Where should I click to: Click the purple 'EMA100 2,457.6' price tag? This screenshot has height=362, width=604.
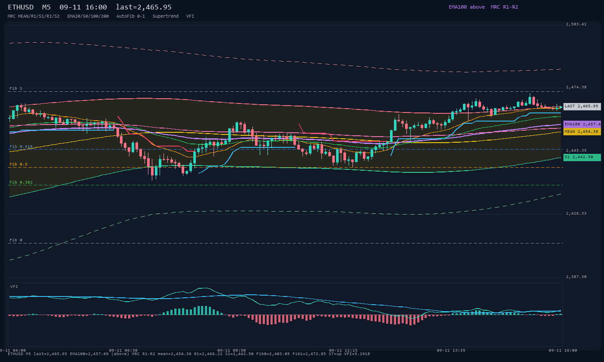[x=582, y=124]
